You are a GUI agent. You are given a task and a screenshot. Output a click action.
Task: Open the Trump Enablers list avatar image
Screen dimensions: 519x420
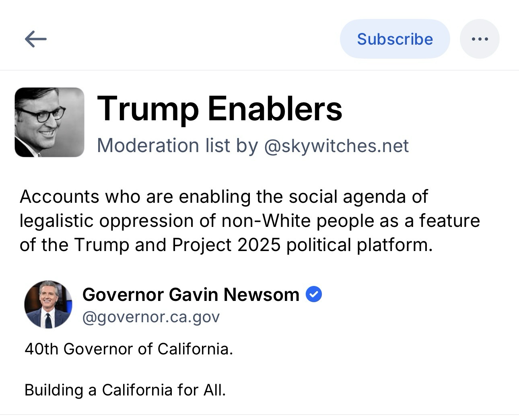click(x=49, y=122)
